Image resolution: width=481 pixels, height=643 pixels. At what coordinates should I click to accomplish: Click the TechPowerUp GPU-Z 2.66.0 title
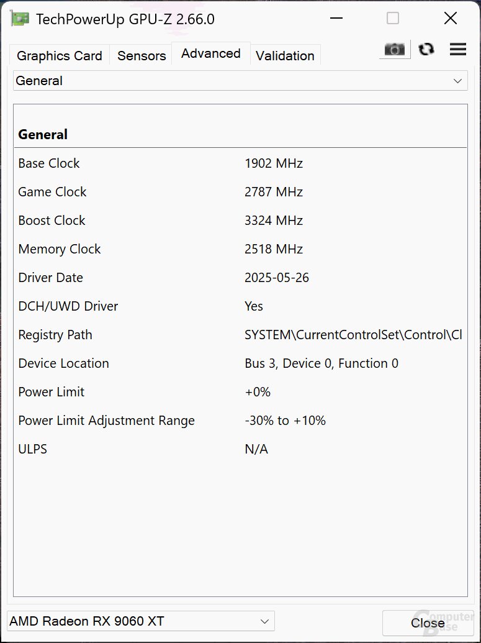coord(125,19)
